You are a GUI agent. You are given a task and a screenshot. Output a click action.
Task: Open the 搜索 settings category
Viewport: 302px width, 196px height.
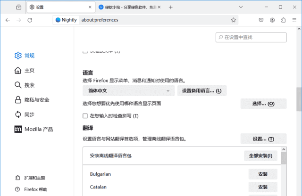25,85
